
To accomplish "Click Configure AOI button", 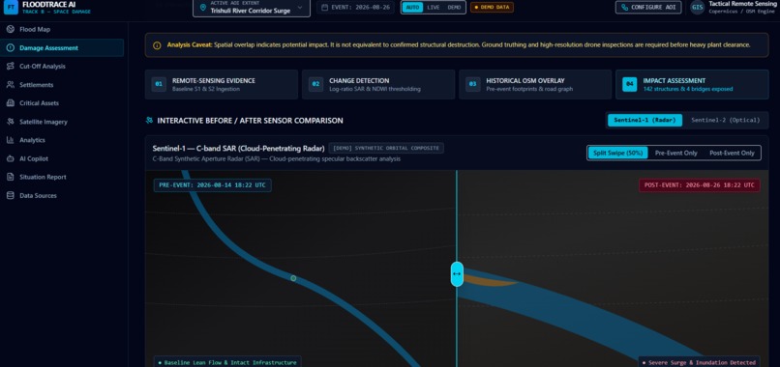I will [x=648, y=8].
